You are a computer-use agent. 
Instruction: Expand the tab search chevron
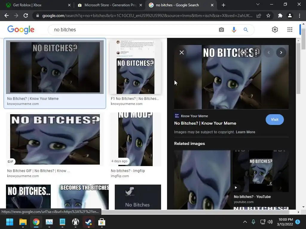click(258, 4)
